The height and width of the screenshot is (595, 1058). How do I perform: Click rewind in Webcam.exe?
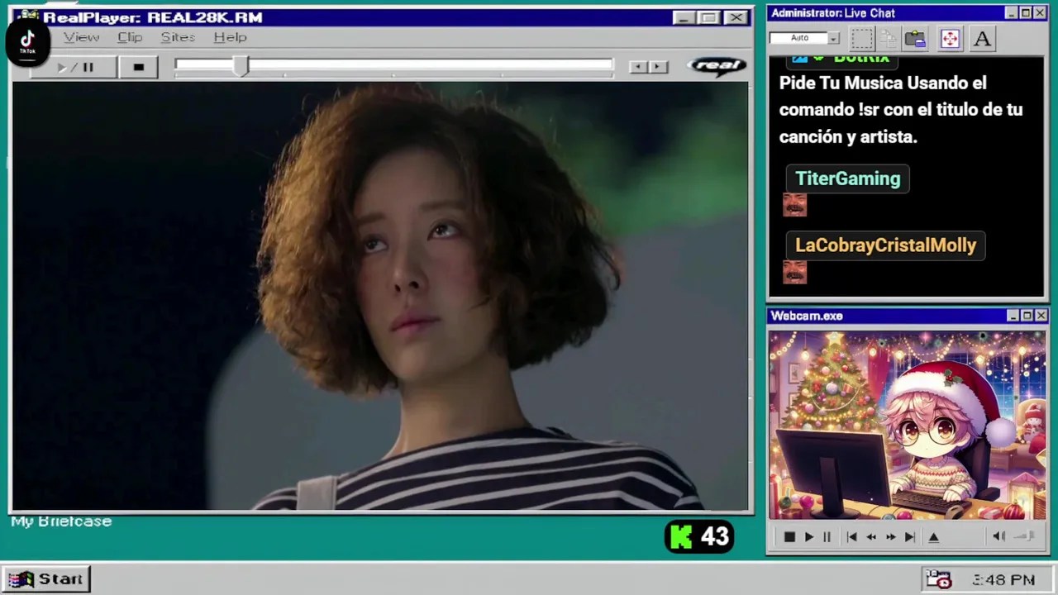[870, 537]
